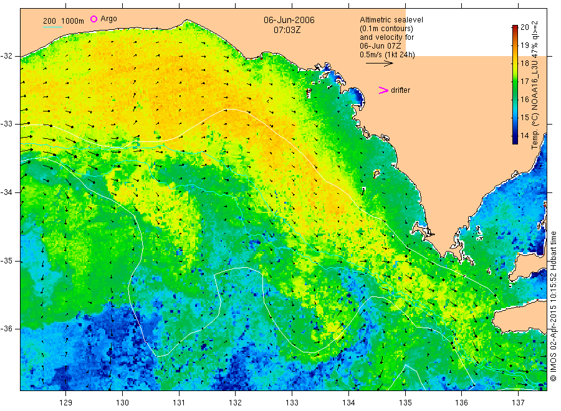
Task: Click the latitude label '-33'
Action: click(x=6, y=124)
